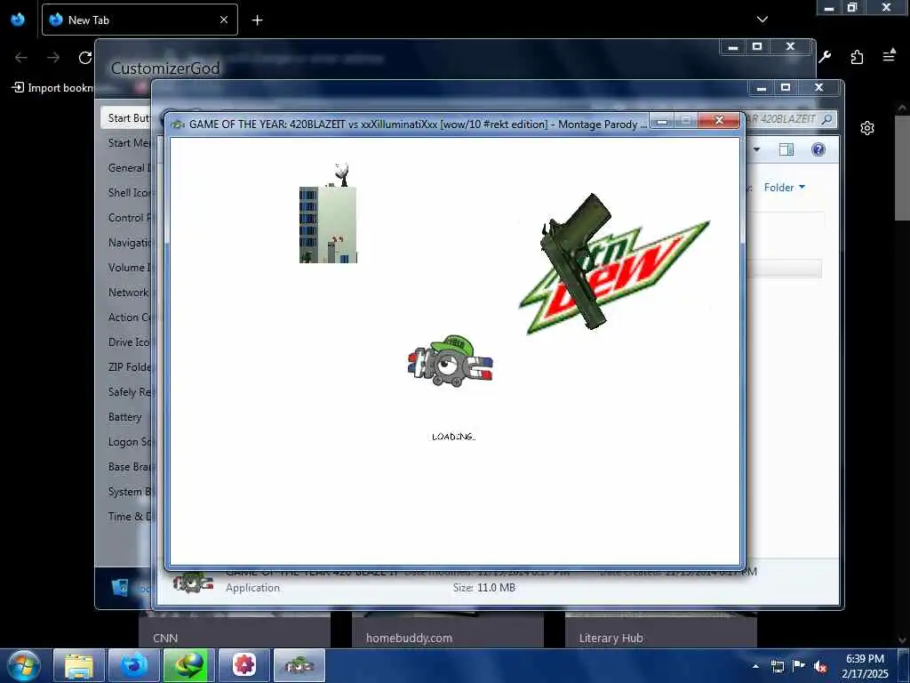Open the Literary Hub shortcut tile
The image size is (910, 683).
tap(661, 631)
